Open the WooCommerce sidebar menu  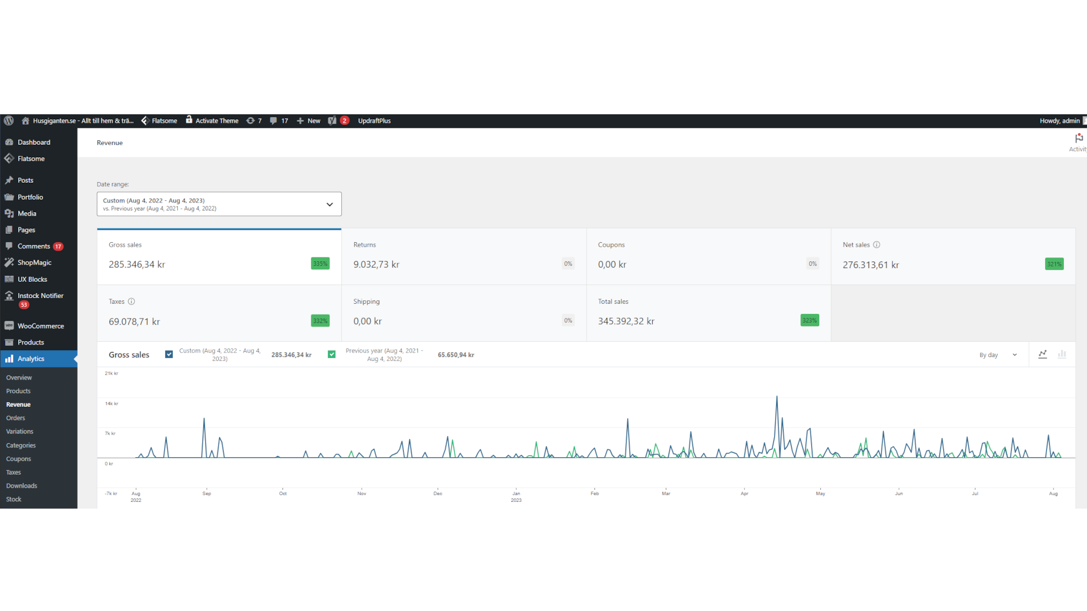[40, 326]
